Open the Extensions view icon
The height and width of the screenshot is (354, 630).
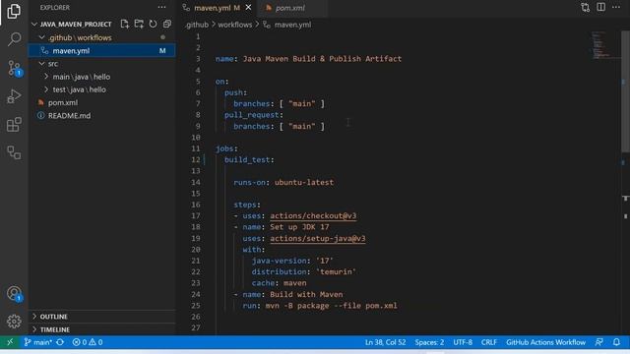pos(14,125)
